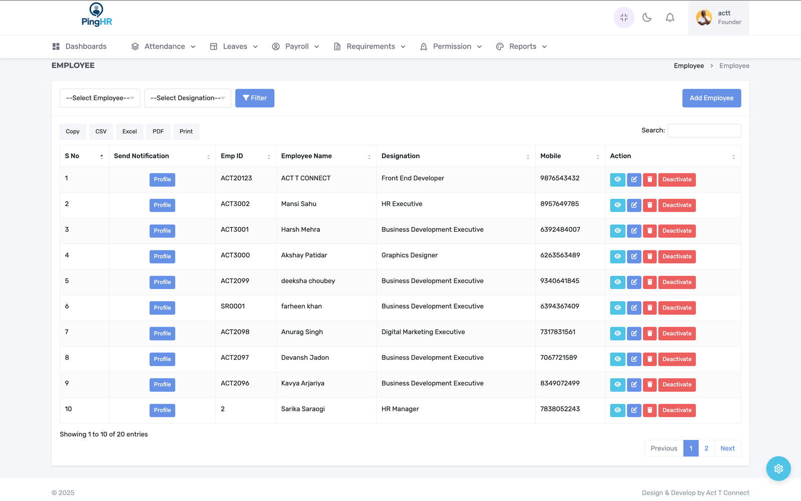Go to the Dashboards menu item

(x=80, y=47)
